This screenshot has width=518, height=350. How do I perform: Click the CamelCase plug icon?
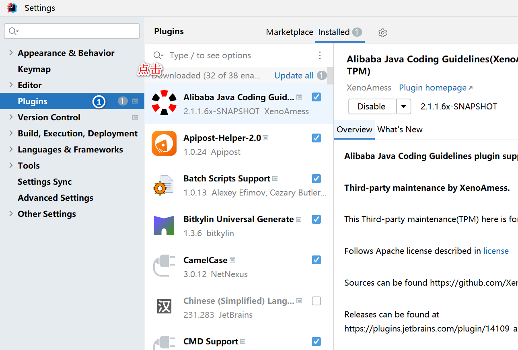[164, 266]
